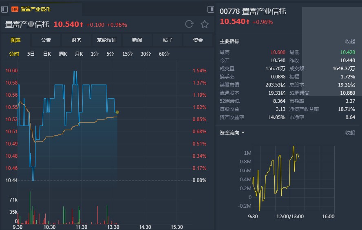The width and height of the screenshot is (362, 230).
Task: Click the HK market badge icon
Action: click(x=15, y=9)
